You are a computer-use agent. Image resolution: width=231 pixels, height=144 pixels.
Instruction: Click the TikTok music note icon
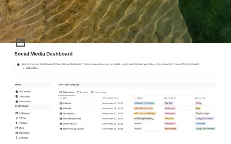click(17, 118)
